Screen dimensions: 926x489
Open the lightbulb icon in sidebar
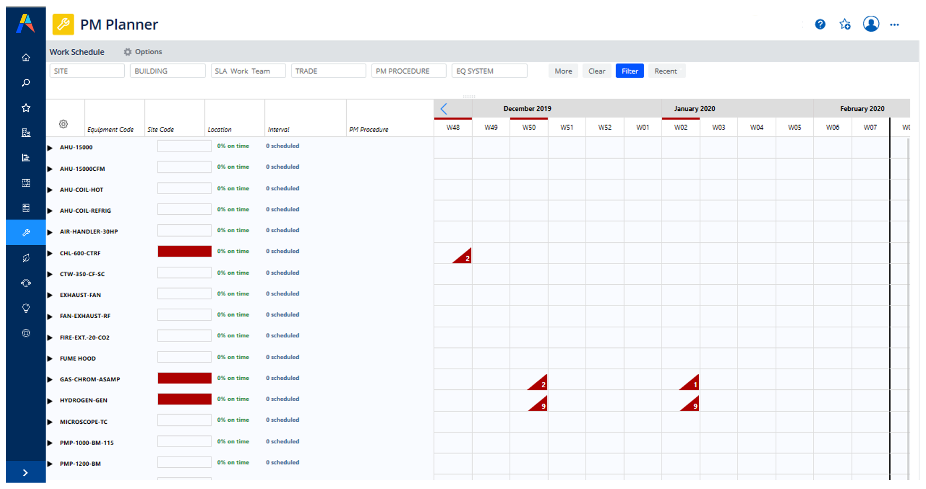25,308
